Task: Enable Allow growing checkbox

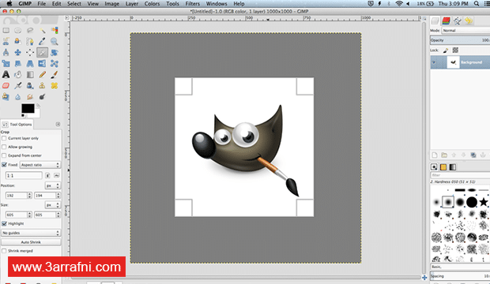Action: (4, 147)
